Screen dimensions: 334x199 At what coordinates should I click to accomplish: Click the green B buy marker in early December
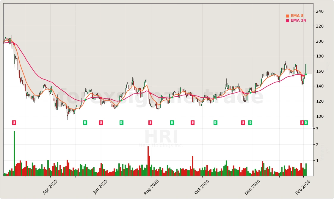[x=250, y=122]
